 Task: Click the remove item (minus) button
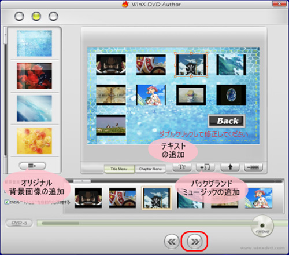coord(254,167)
